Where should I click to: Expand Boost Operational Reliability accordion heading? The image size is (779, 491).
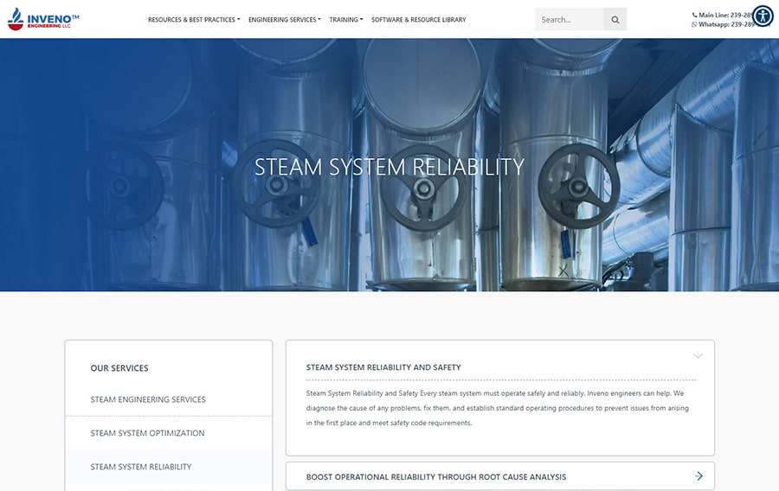pos(435,476)
